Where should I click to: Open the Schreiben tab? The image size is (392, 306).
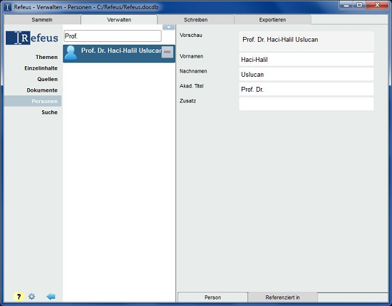196,20
